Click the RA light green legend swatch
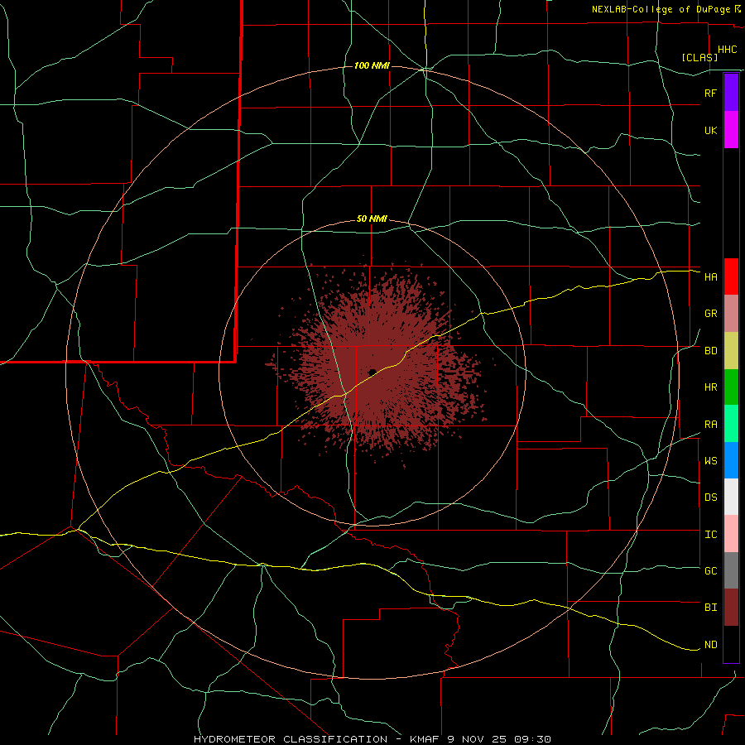Screen dimensions: 745x745 click(x=731, y=424)
